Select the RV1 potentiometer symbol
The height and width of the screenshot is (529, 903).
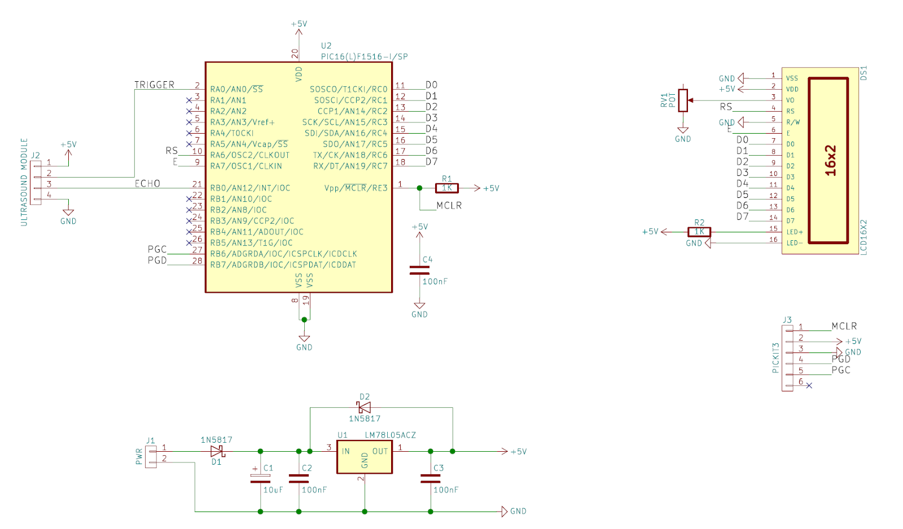coord(683,100)
